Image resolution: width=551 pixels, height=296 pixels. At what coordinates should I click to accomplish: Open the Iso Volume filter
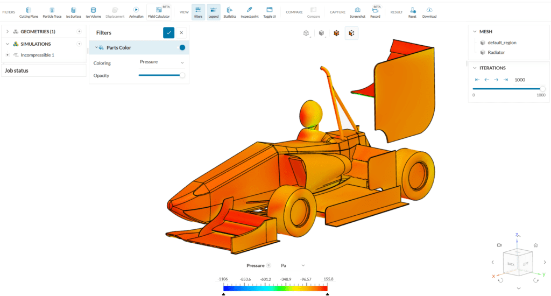click(x=93, y=12)
